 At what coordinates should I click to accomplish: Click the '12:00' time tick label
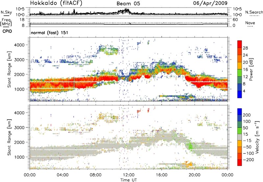point(129,175)
